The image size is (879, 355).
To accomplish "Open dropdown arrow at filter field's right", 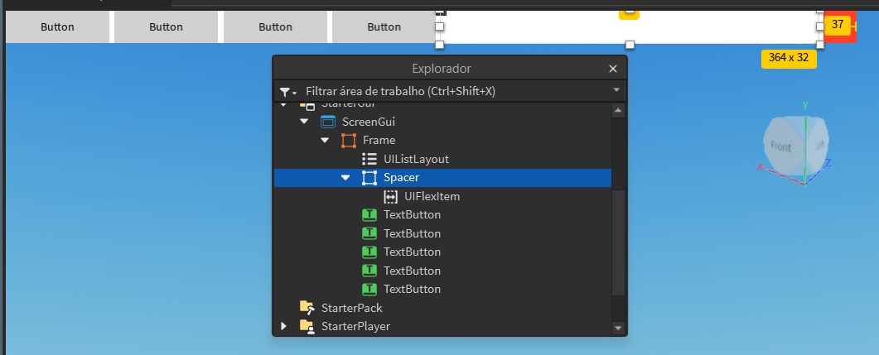I will (x=616, y=90).
